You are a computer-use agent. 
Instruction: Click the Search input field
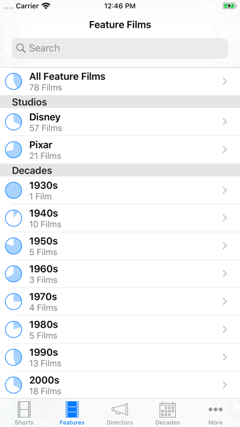(120, 48)
